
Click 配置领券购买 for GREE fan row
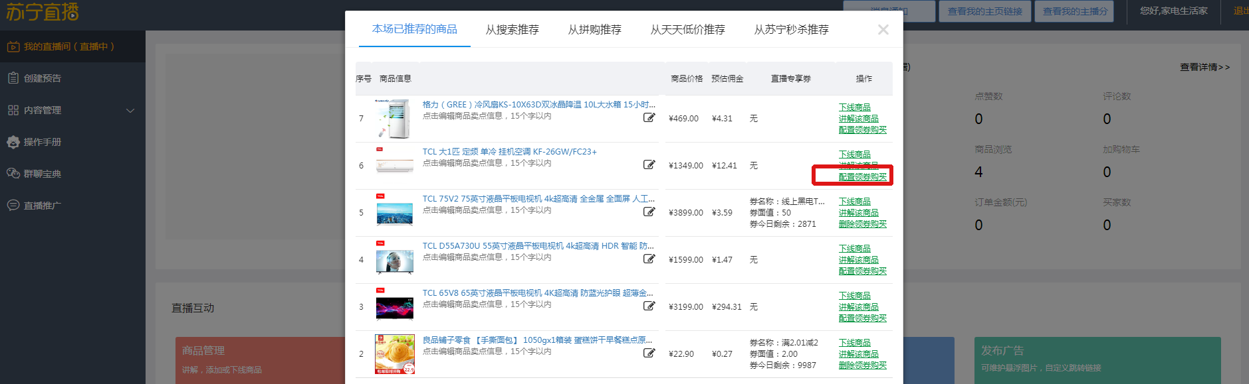pos(863,130)
